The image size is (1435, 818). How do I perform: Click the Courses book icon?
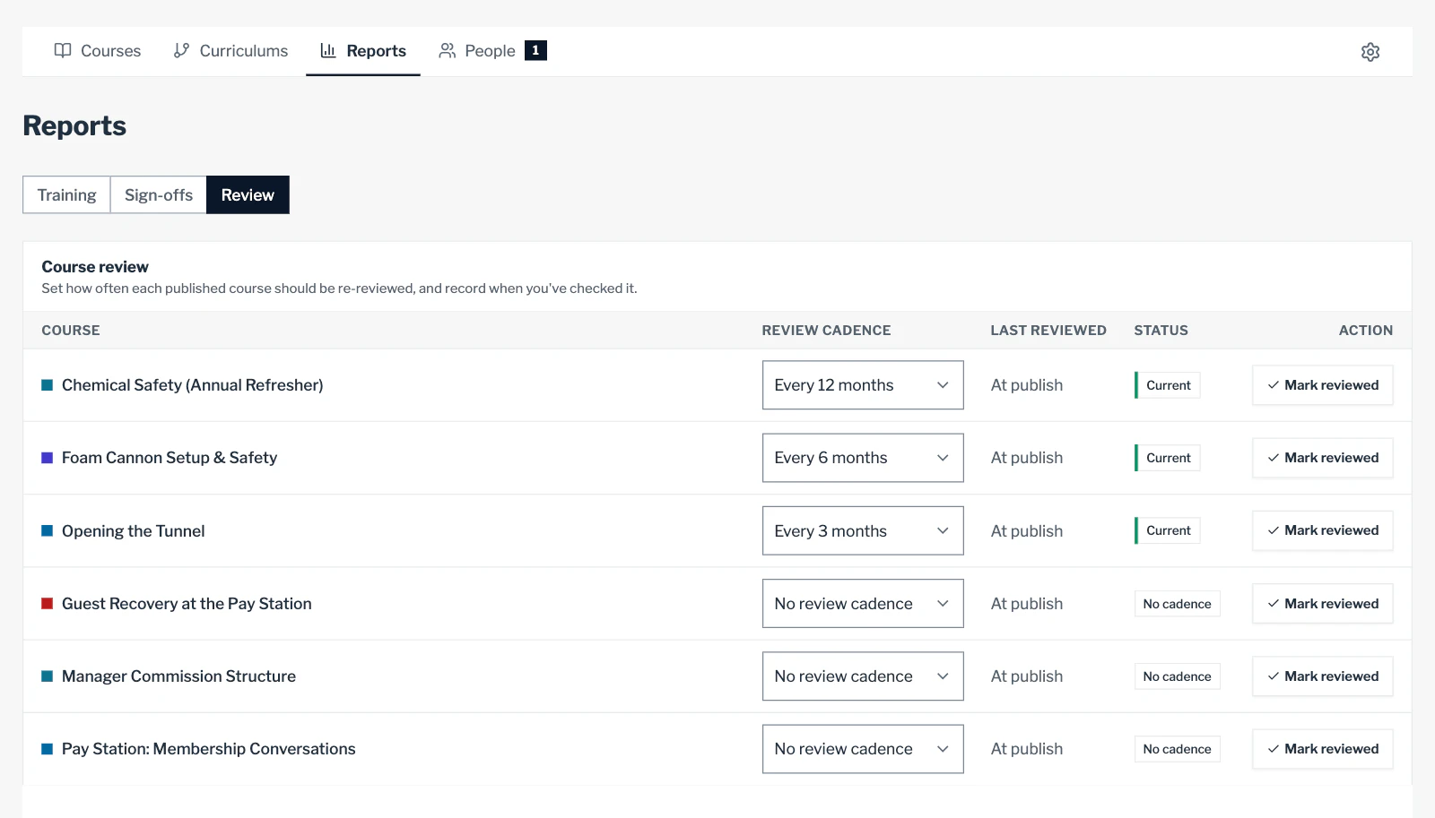coord(63,50)
